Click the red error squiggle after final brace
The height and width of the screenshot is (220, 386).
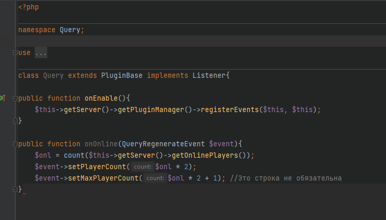(24, 193)
